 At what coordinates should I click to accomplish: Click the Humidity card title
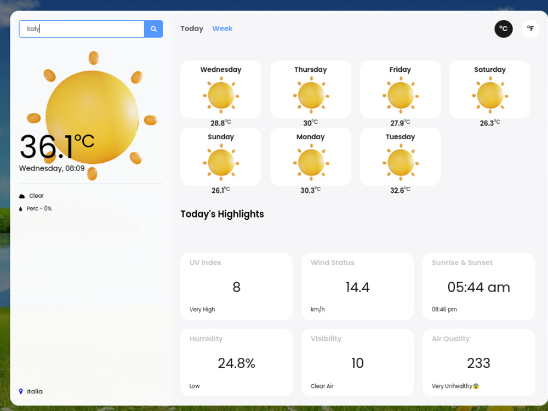click(206, 339)
